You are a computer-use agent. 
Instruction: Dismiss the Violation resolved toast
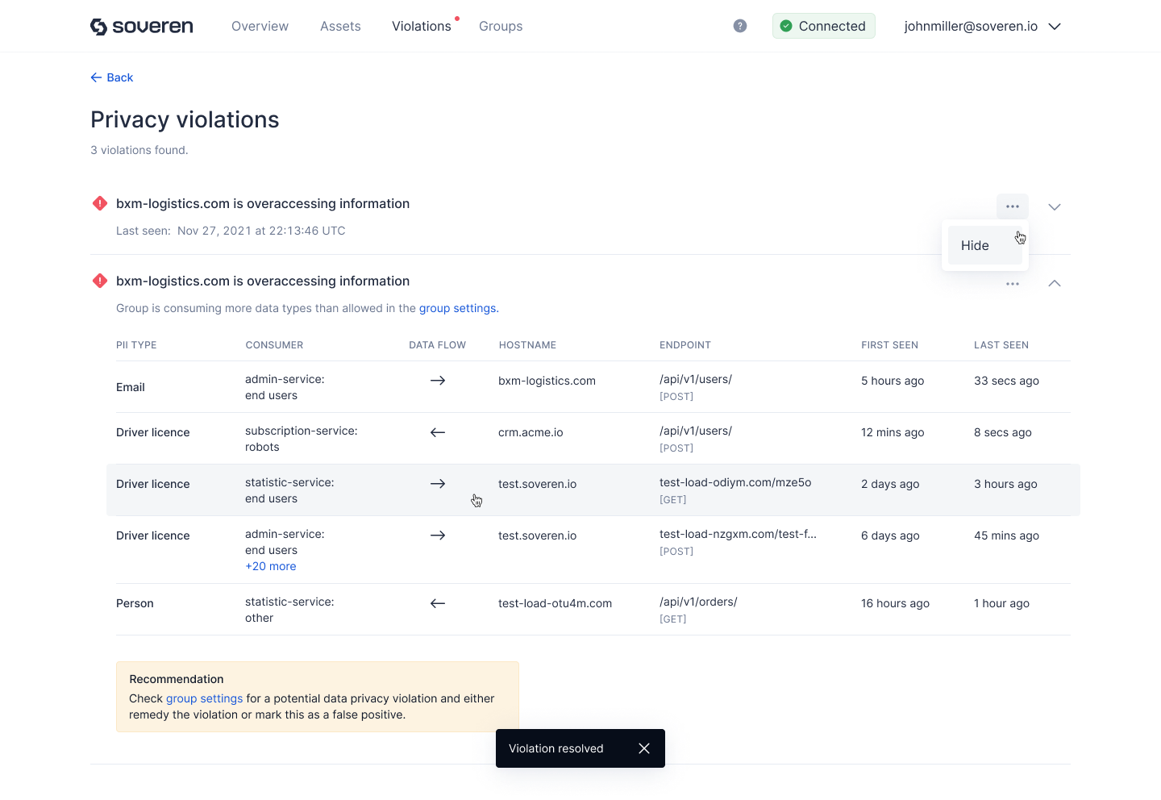[644, 748]
